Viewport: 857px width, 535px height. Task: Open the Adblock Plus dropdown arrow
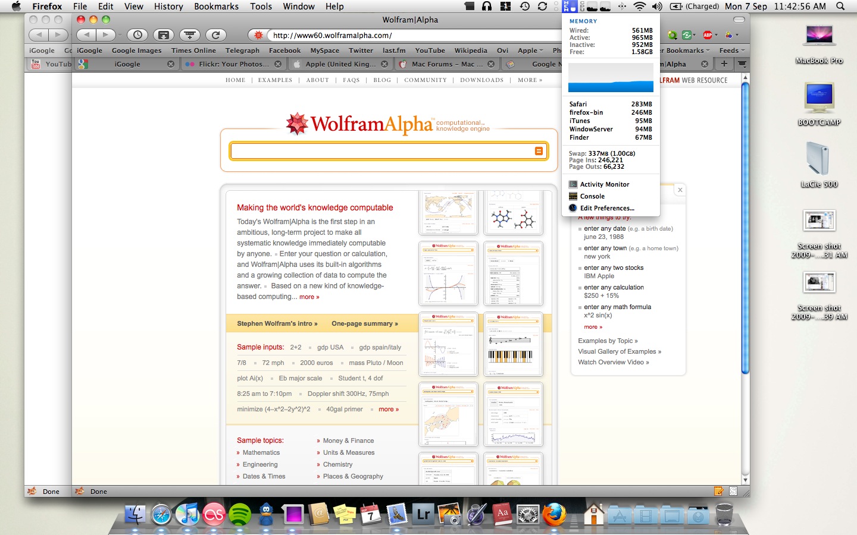(716, 35)
